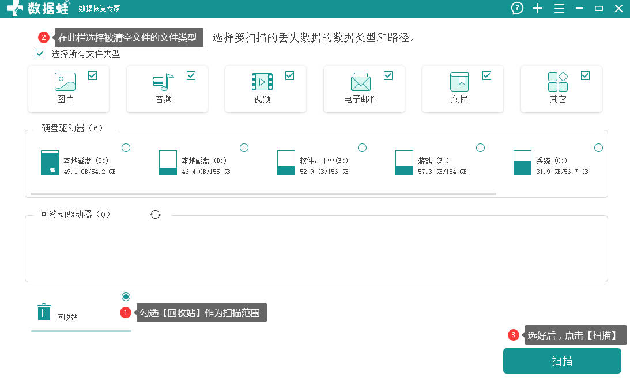Image resolution: width=630 pixels, height=384 pixels.
Task: Select the 系统 (G:) drive radio button
Action: click(598, 147)
